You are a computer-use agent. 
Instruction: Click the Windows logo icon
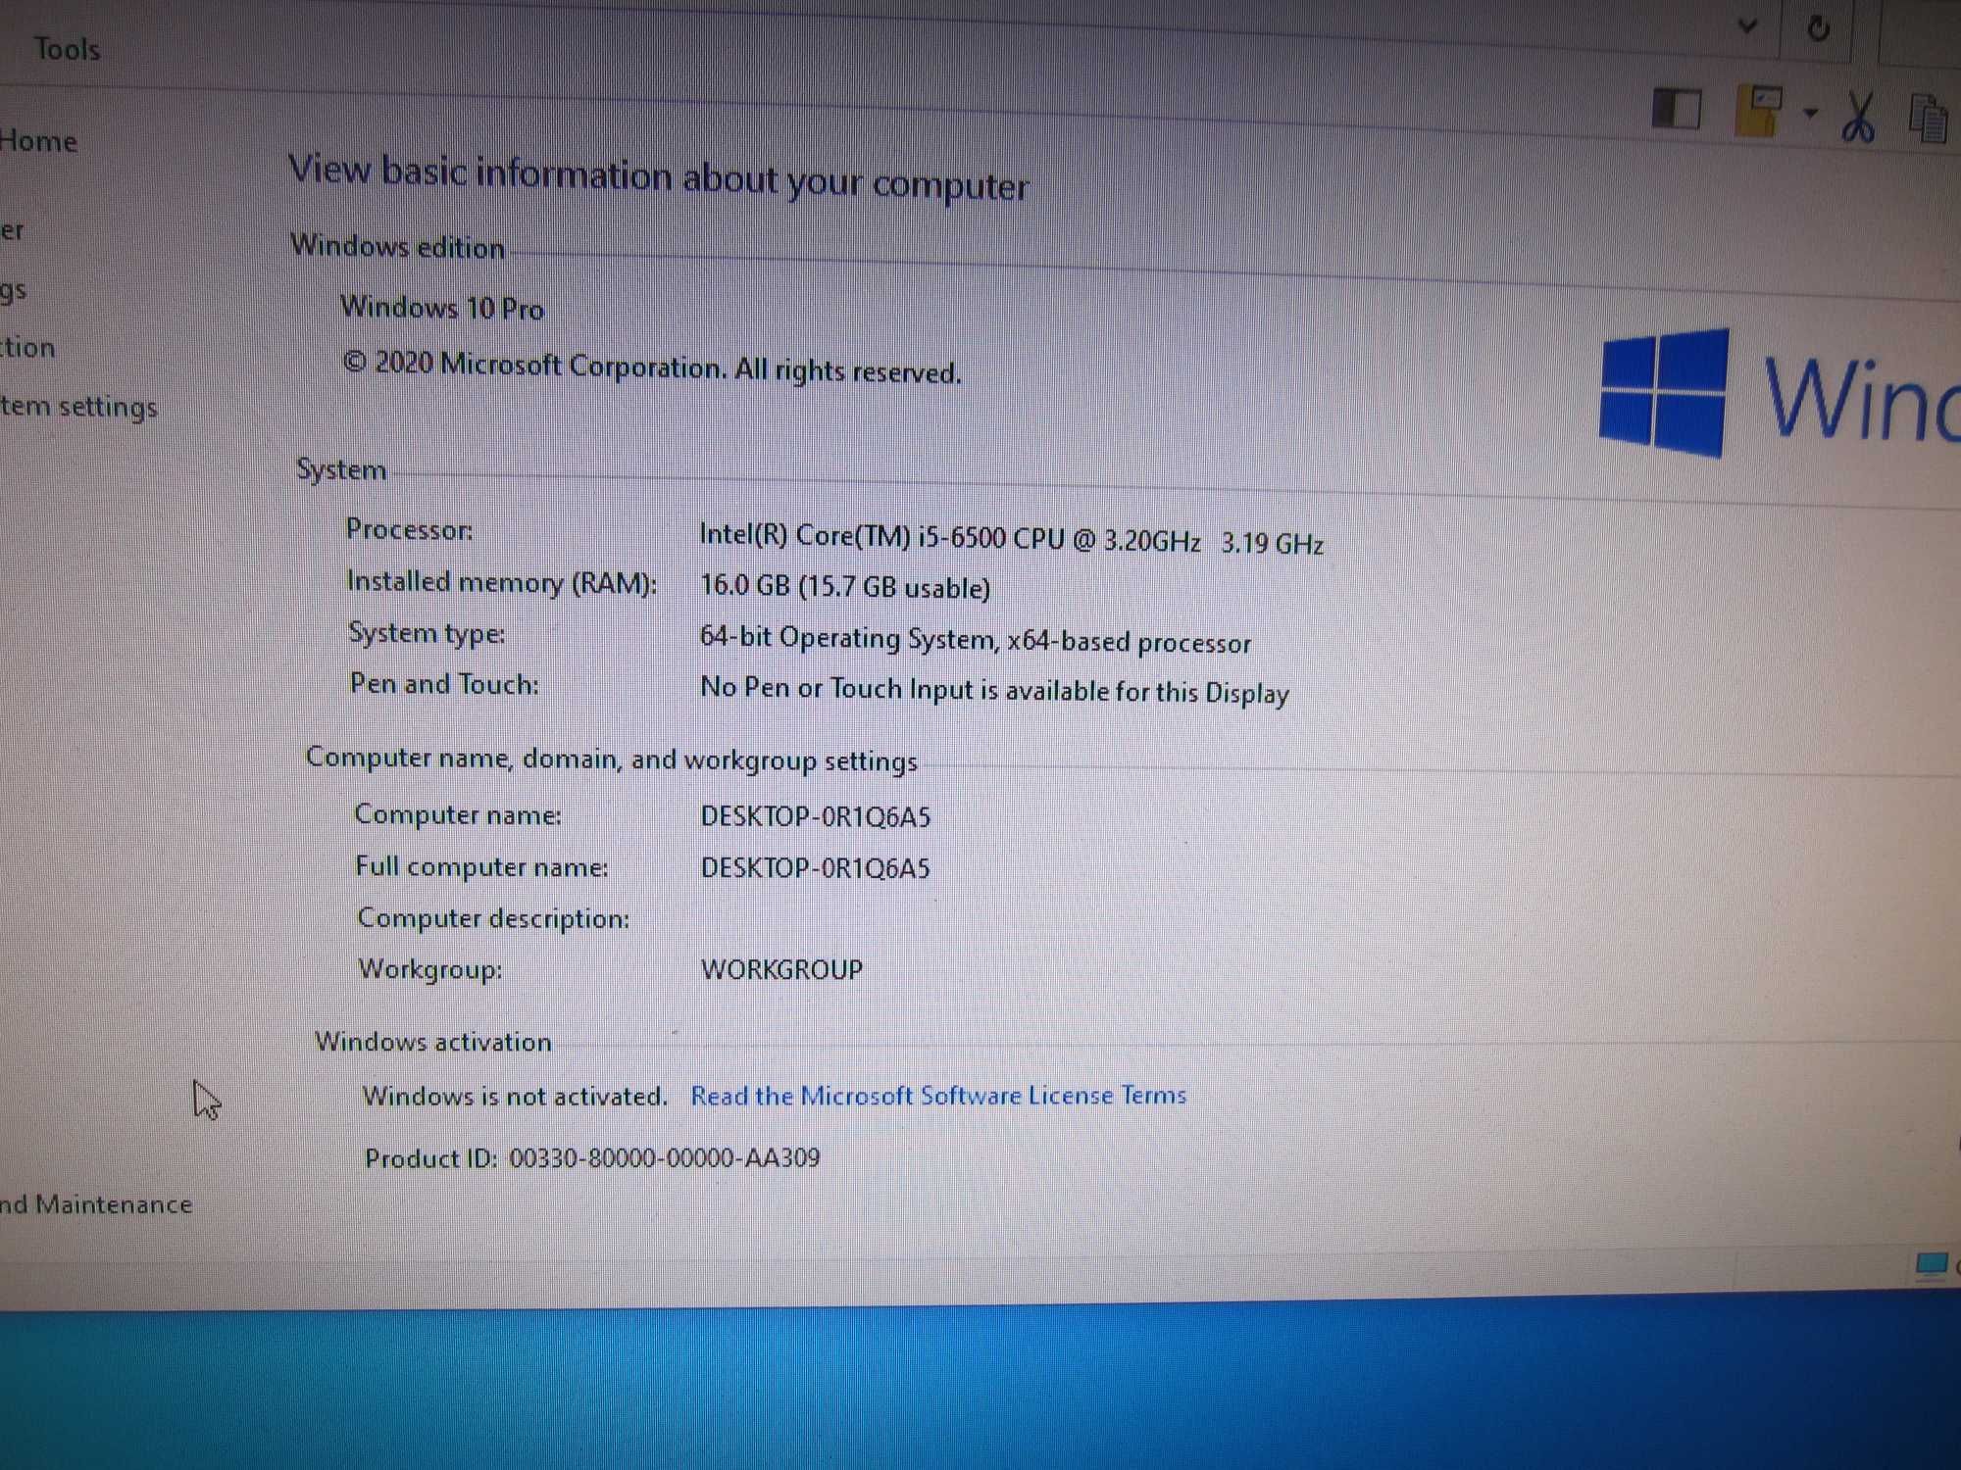1663,393
